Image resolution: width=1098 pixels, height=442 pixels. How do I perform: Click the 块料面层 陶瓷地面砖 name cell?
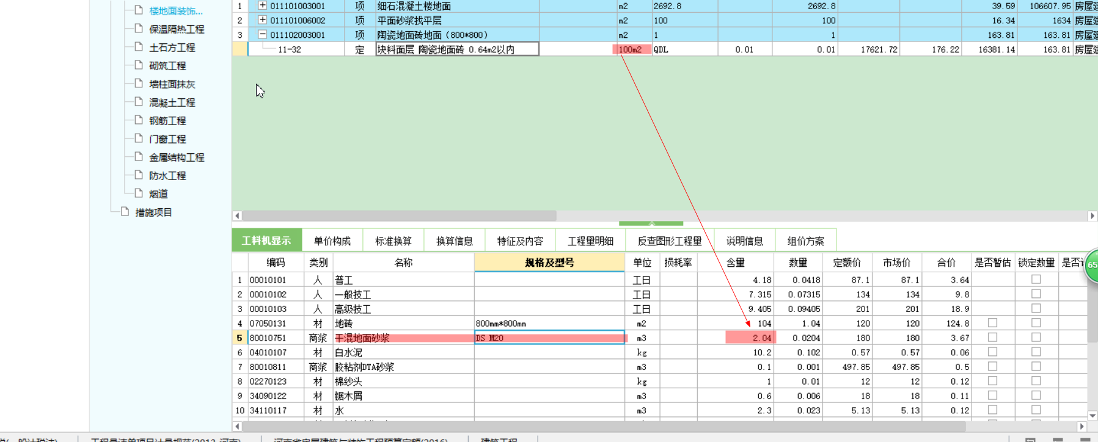(x=457, y=49)
